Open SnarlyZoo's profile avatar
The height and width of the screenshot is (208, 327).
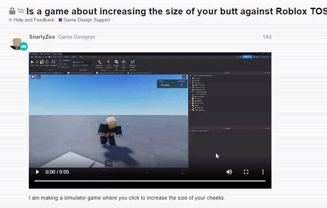(x=17, y=44)
